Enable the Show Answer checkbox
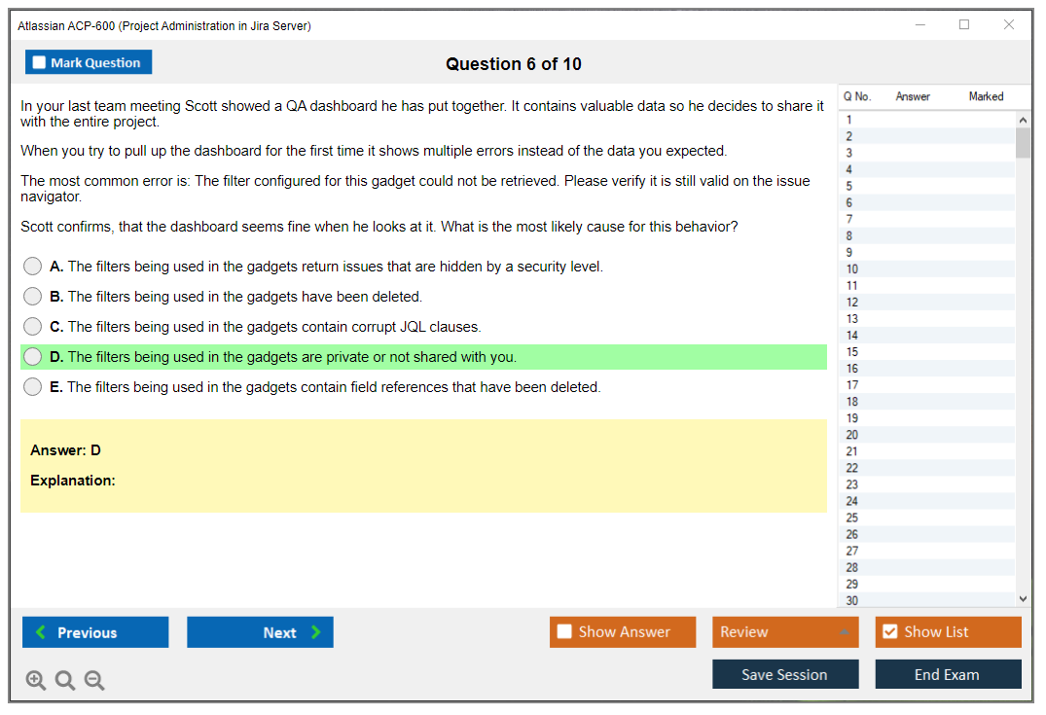The image size is (1046, 715). [x=564, y=632]
